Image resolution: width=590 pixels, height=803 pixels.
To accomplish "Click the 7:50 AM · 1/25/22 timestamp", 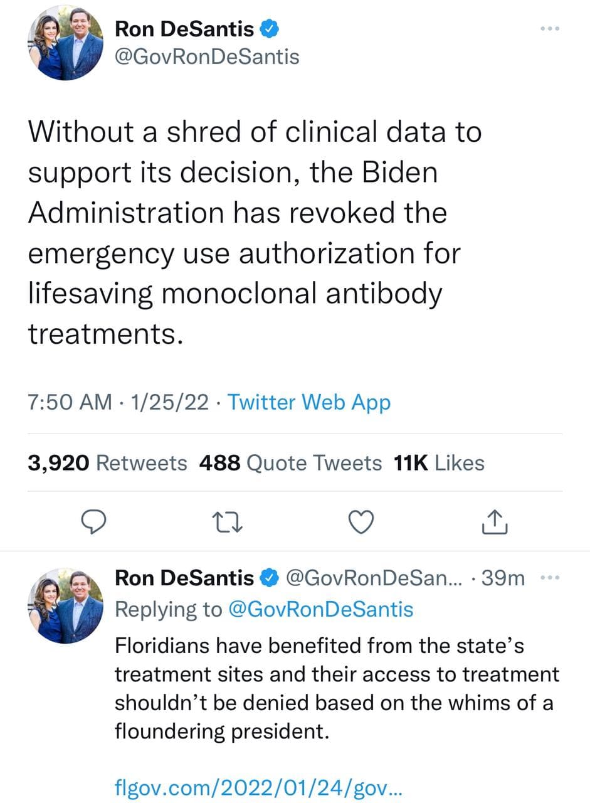I will pyautogui.click(x=118, y=402).
